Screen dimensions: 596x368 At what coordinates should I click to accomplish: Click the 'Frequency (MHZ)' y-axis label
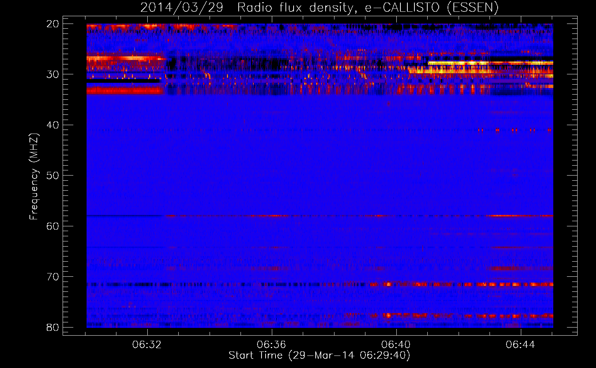coord(34,177)
